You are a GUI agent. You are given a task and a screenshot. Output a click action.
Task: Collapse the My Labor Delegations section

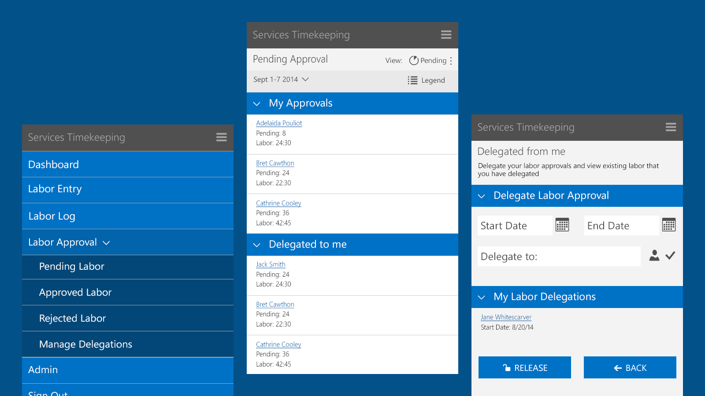[482, 297]
